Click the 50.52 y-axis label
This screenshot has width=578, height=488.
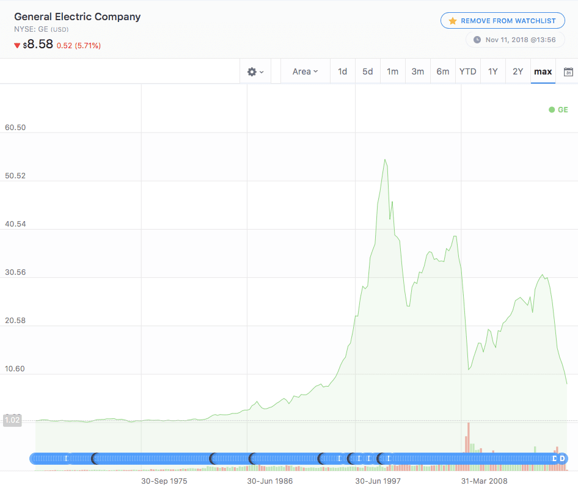(x=15, y=176)
